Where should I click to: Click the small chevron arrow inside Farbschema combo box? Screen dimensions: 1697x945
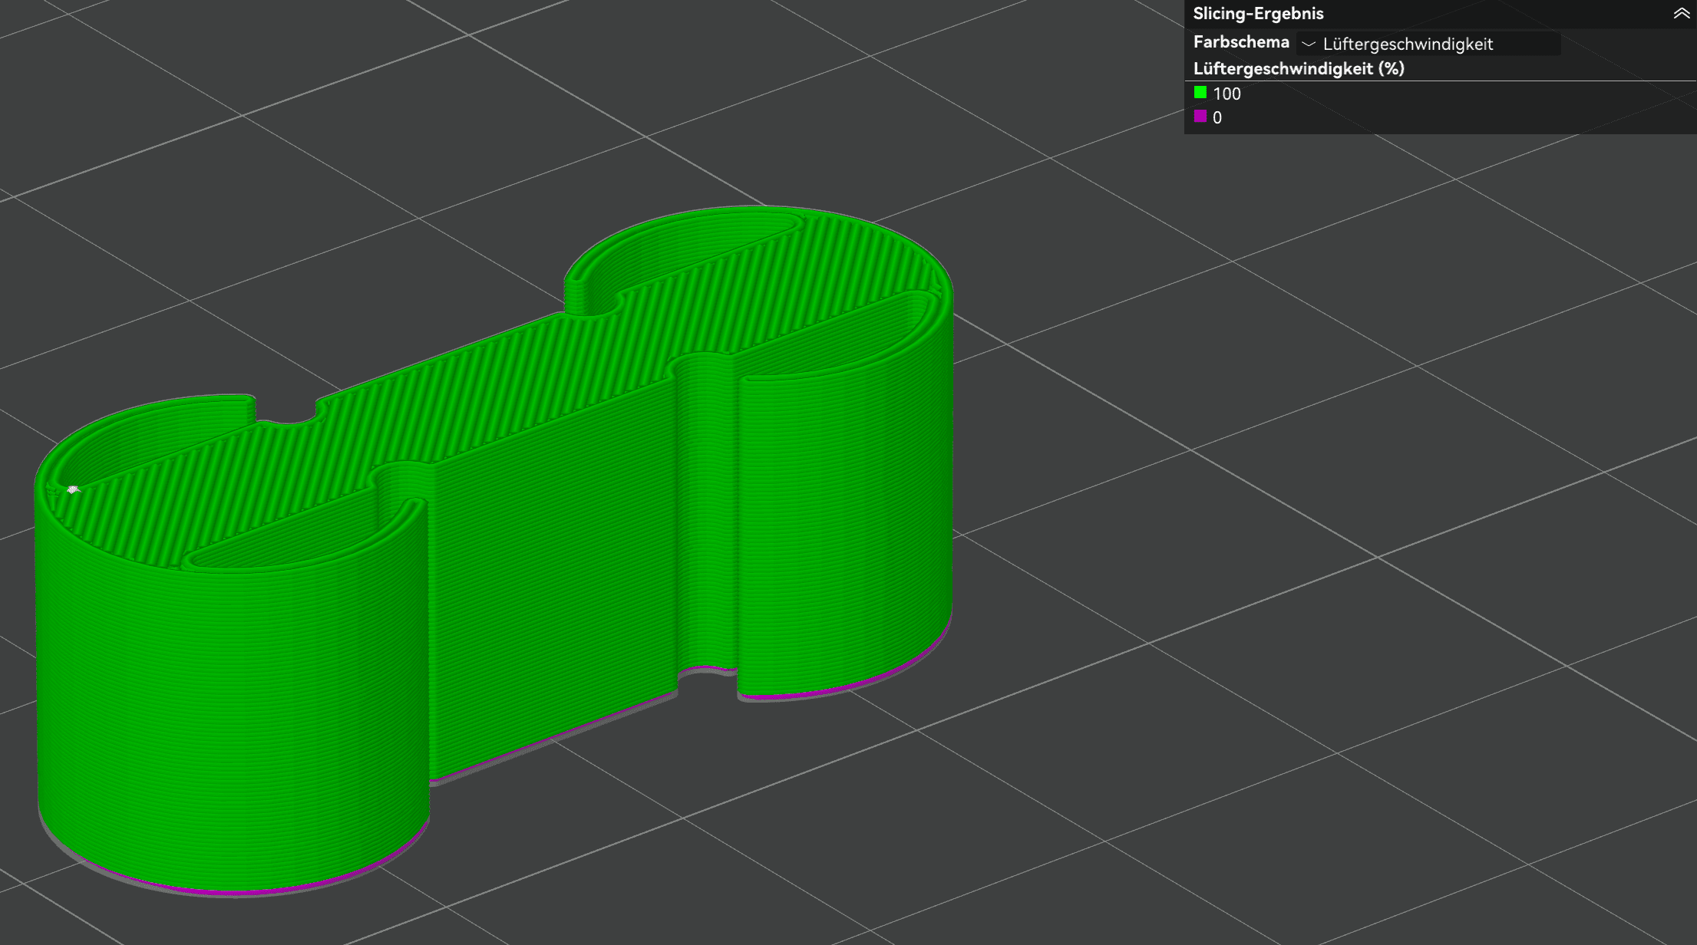pos(1309,44)
